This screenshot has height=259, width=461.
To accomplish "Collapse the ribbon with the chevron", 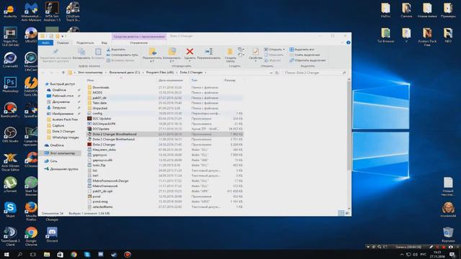I will (342, 43).
